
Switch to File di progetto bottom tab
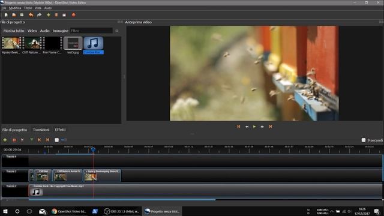tap(14, 130)
